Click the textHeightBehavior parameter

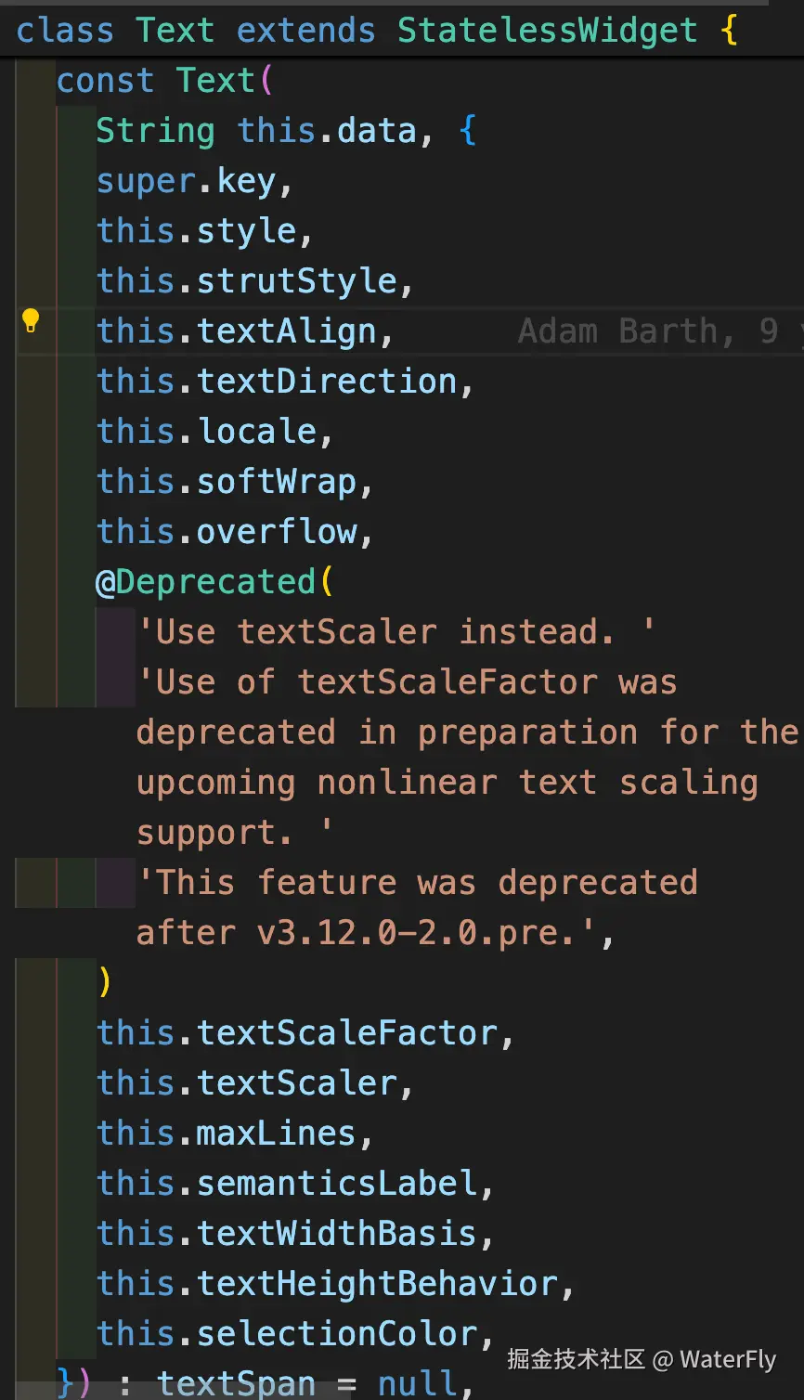(377, 1284)
